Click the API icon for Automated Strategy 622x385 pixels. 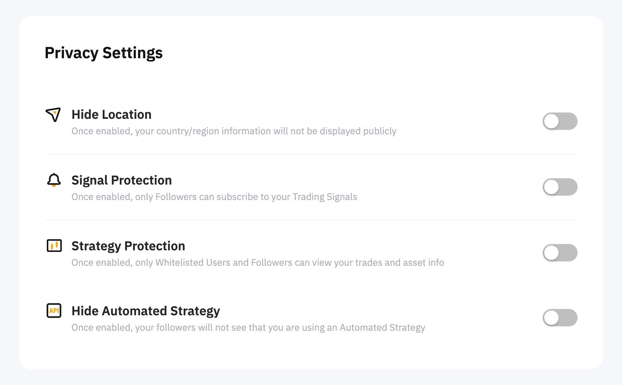pos(54,311)
